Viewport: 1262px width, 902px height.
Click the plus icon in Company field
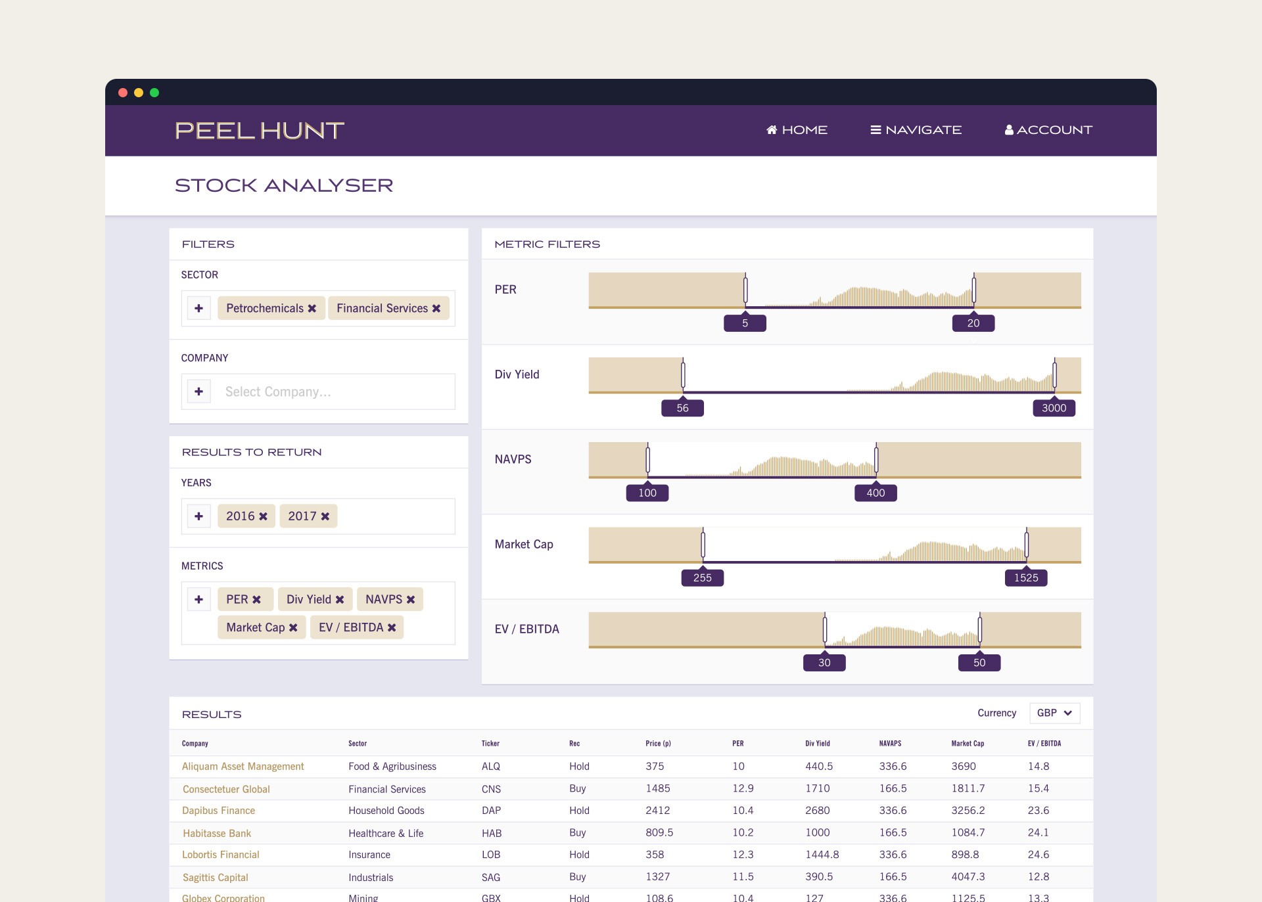pyautogui.click(x=199, y=392)
